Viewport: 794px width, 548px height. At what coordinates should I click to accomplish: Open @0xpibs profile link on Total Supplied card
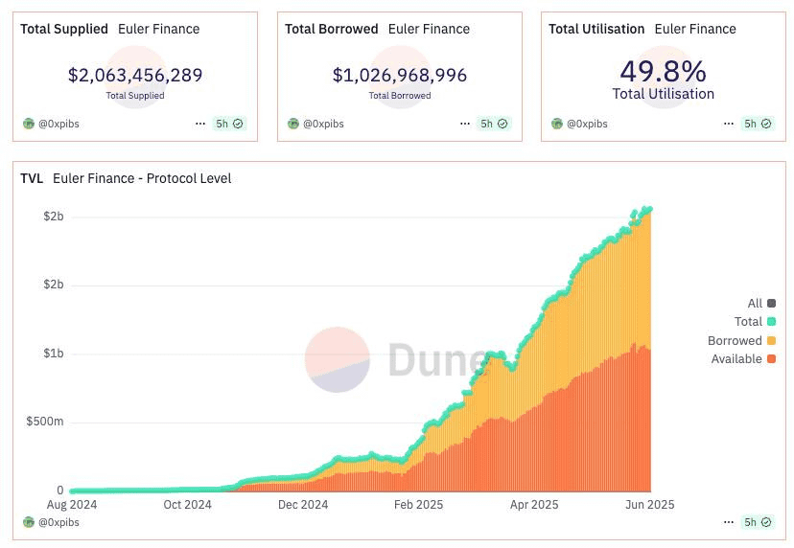(58, 124)
